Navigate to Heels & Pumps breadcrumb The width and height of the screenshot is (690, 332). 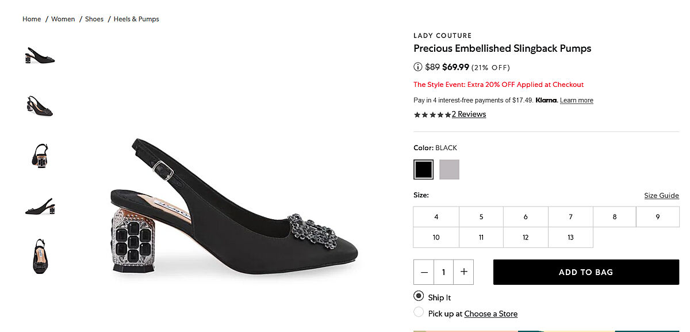click(136, 19)
